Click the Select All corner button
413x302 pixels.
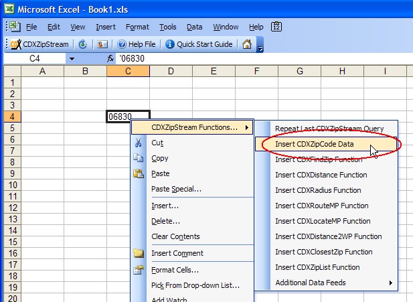[12, 71]
